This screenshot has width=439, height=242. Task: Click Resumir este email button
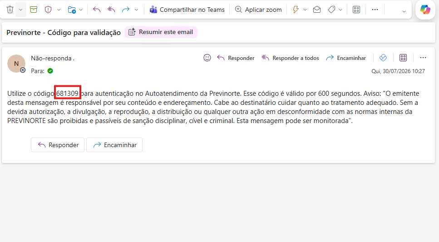click(161, 32)
